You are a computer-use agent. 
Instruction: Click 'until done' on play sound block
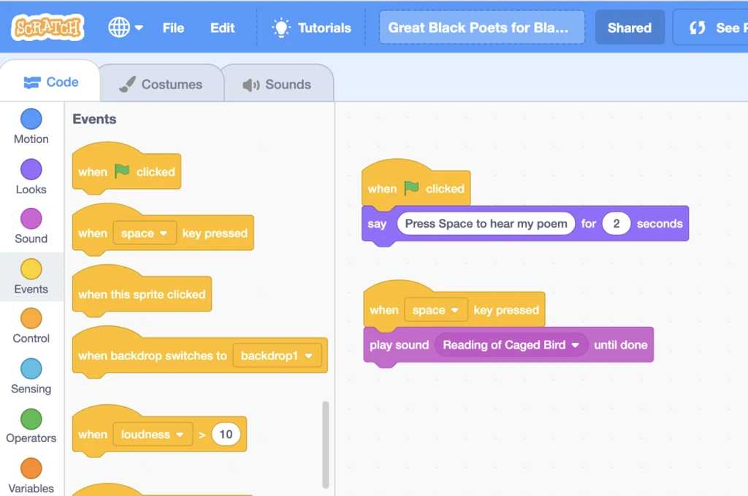click(x=621, y=345)
